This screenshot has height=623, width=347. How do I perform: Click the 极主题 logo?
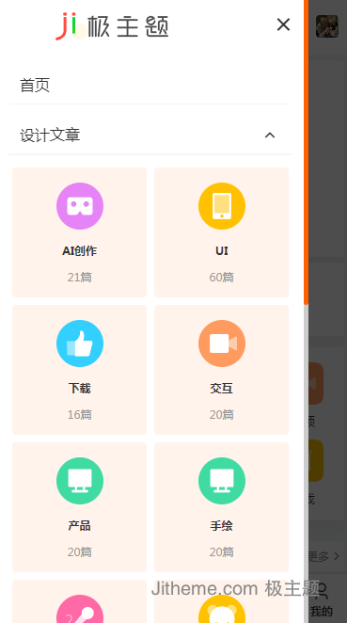pyautogui.click(x=112, y=26)
